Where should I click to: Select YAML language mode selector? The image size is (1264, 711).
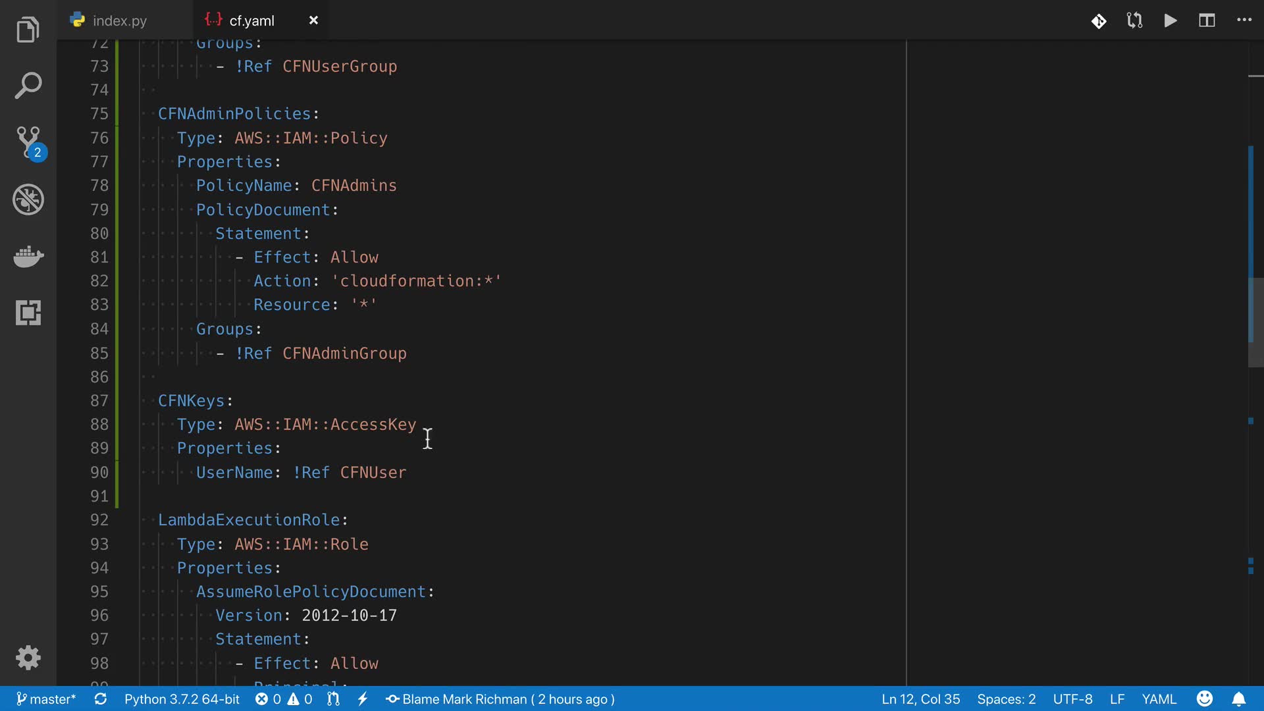pos(1159,699)
